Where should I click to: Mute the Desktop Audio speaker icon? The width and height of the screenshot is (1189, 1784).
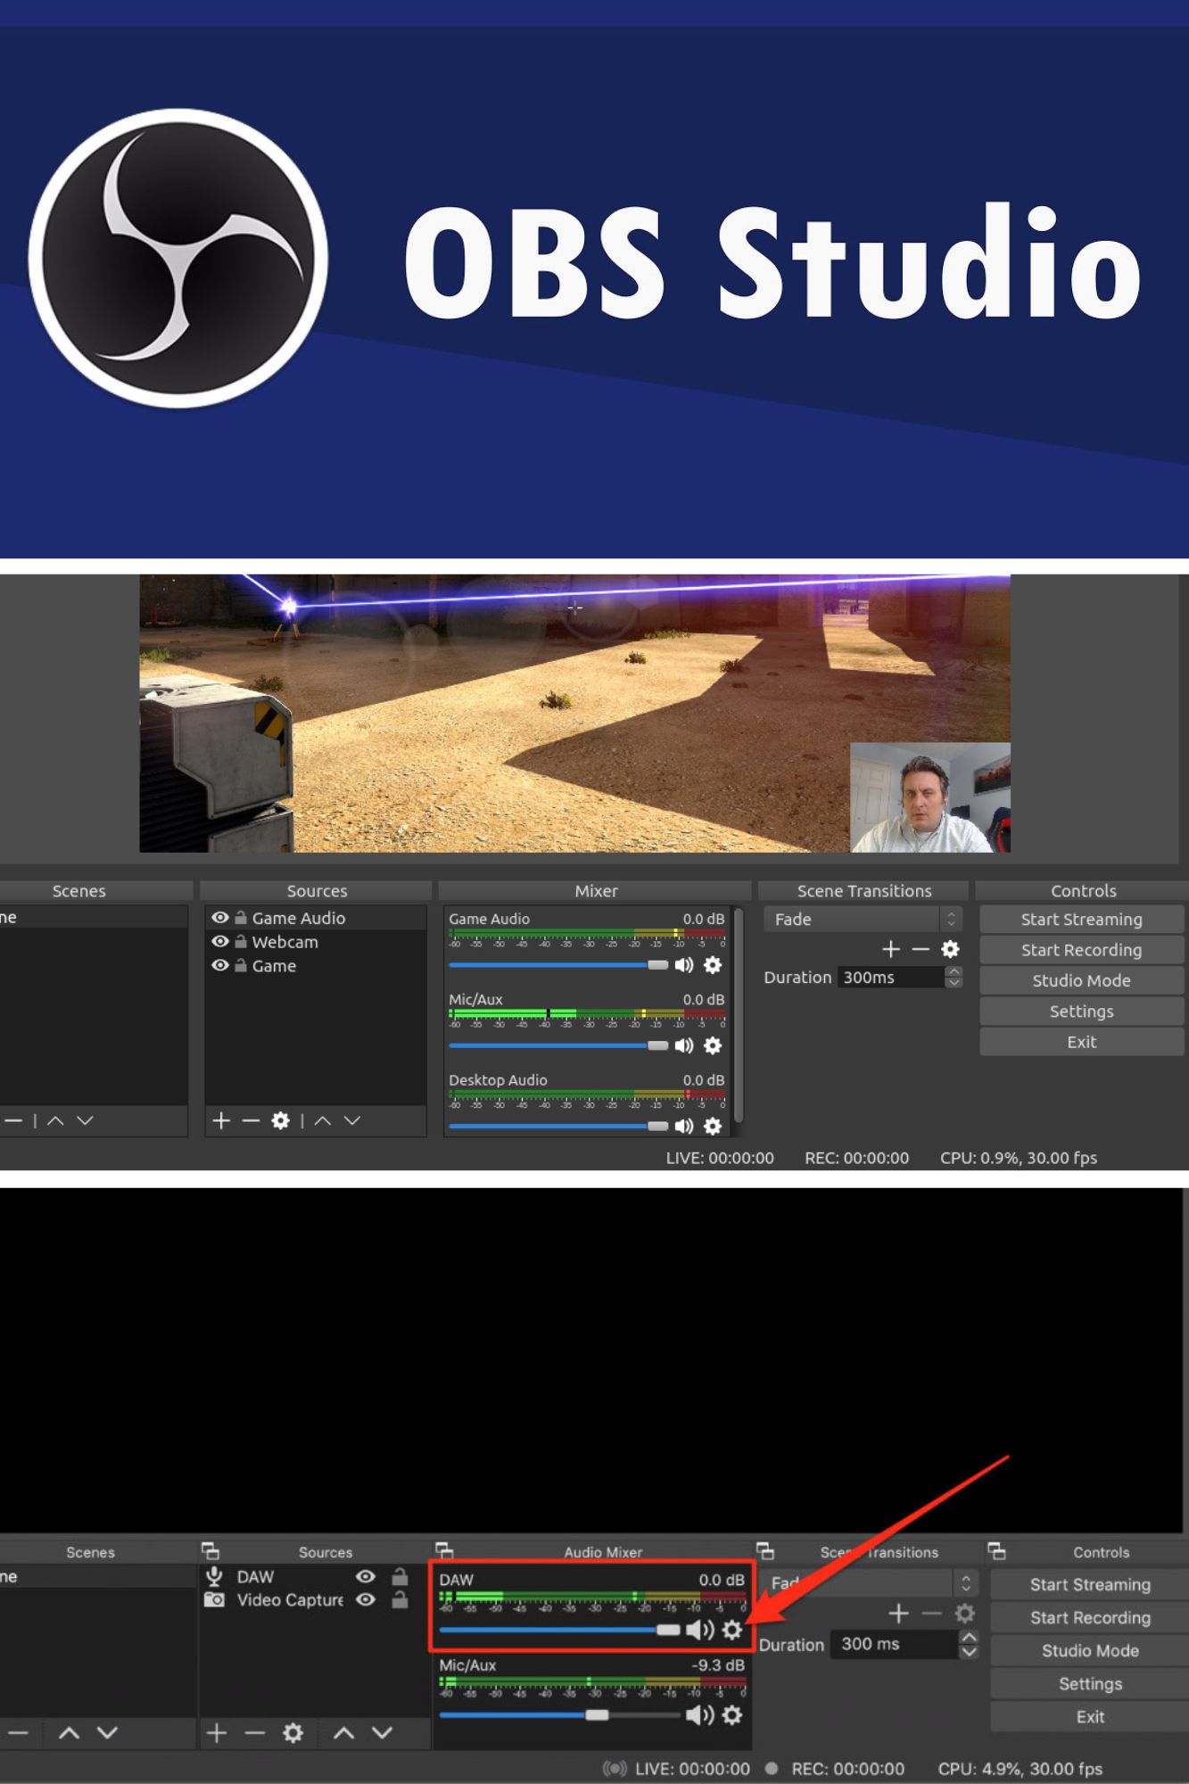684,1127
